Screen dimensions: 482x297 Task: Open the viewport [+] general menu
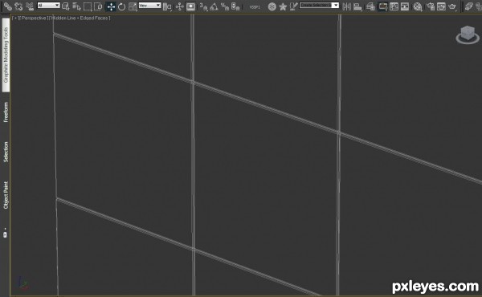point(15,18)
